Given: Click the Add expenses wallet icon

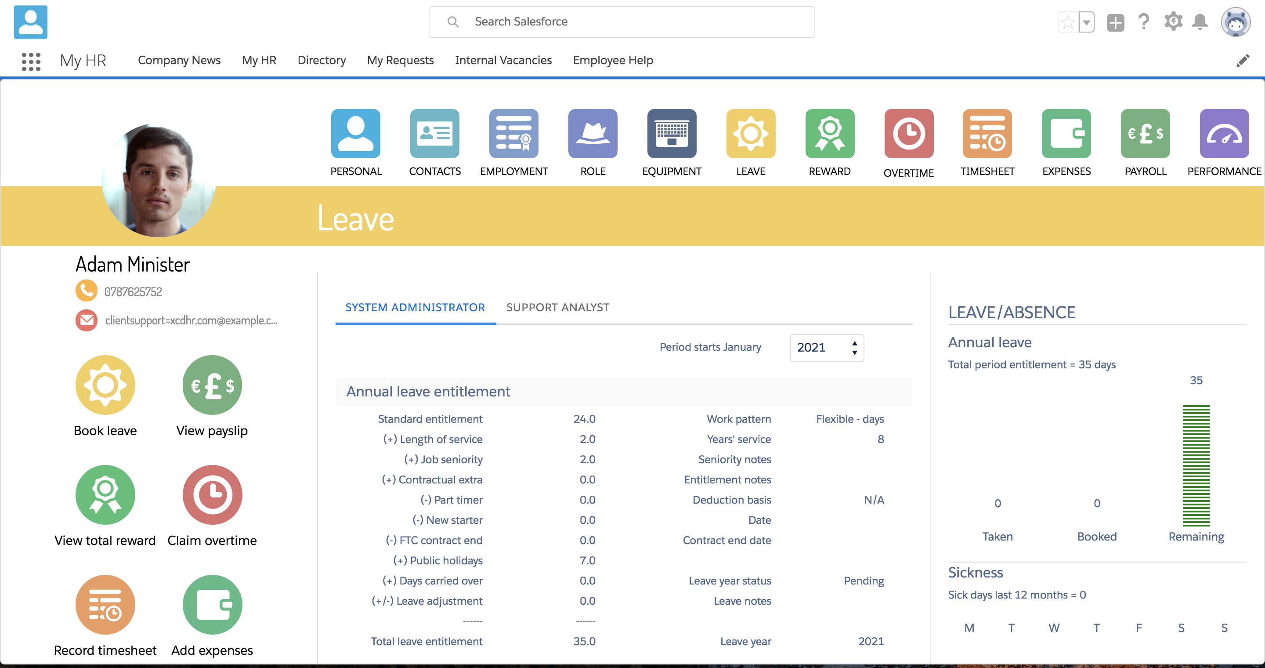Looking at the screenshot, I should pyautogui.click(x=212, y=605).
